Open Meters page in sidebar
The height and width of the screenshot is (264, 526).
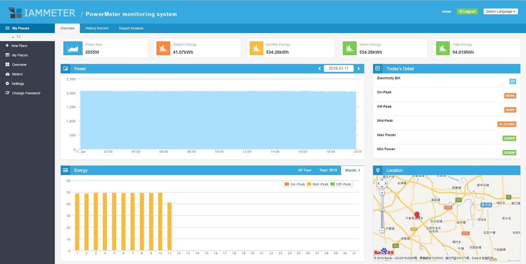pos(17,74)
